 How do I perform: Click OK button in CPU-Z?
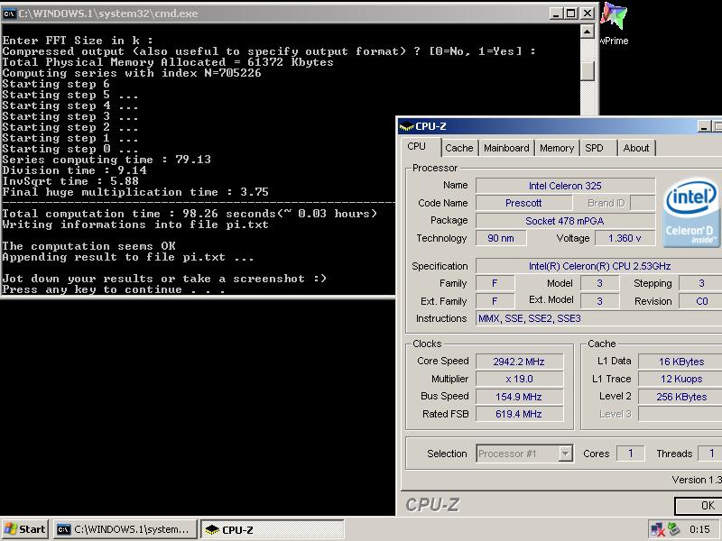699,506
